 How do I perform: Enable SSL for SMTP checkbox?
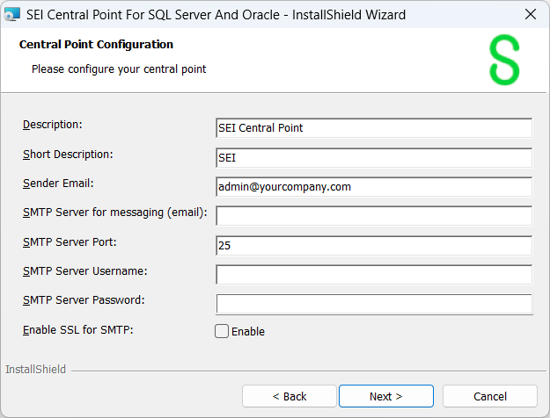tap(222, 331)
